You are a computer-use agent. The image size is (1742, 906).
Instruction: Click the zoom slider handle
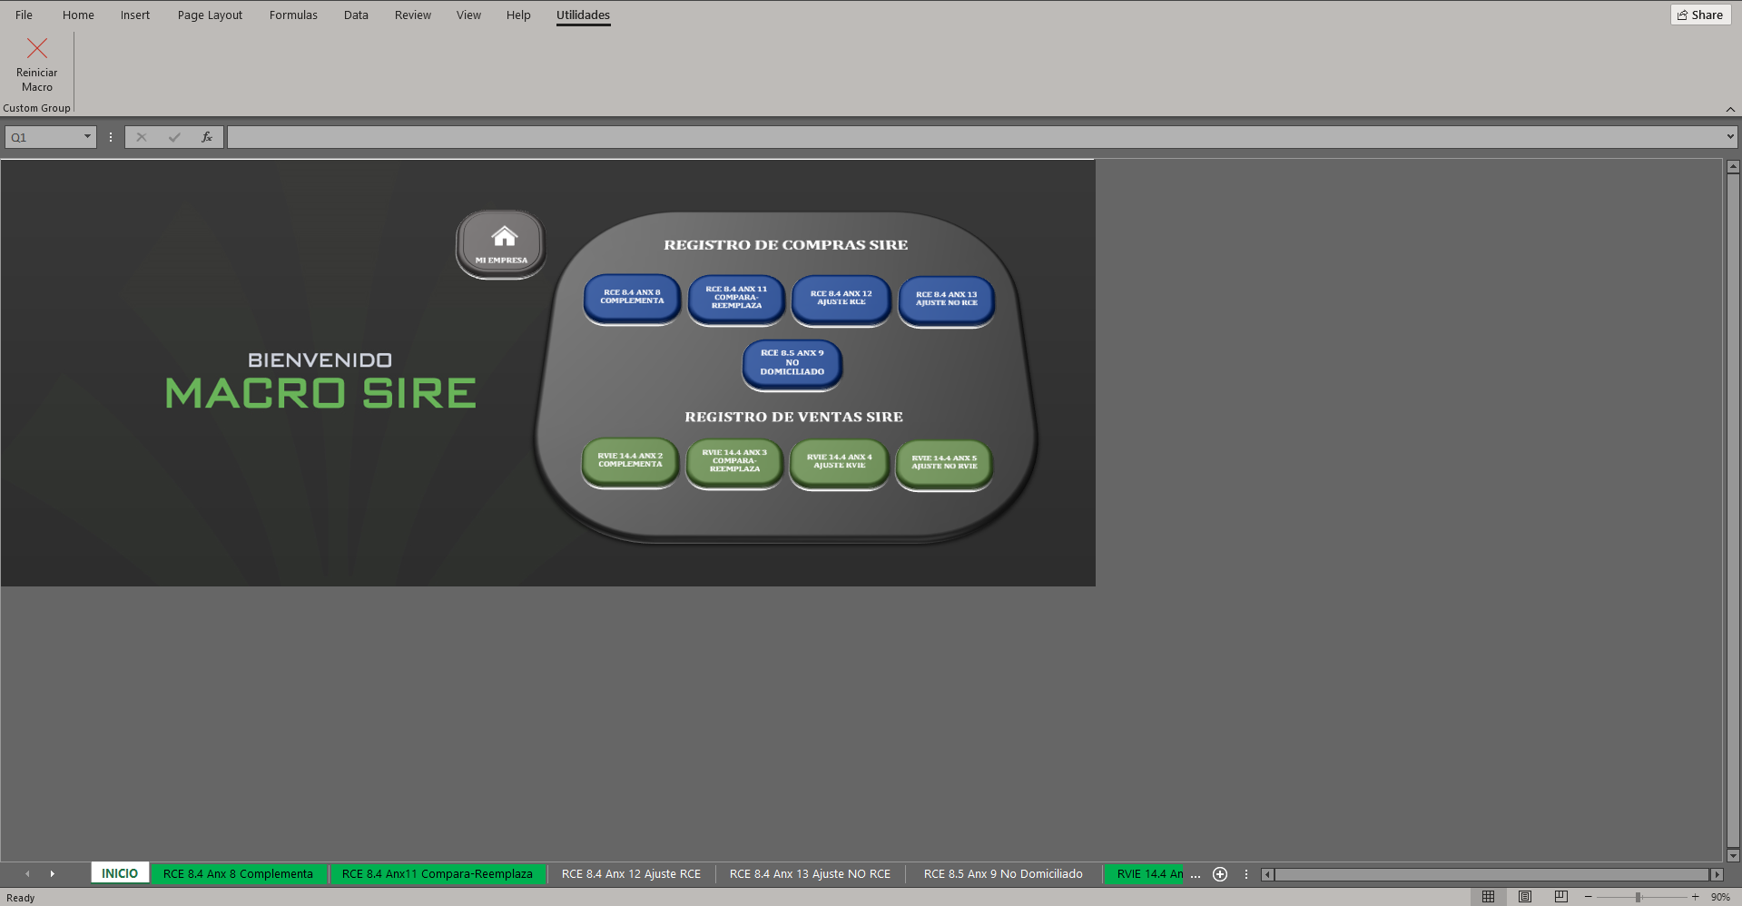coord(1639,897)
